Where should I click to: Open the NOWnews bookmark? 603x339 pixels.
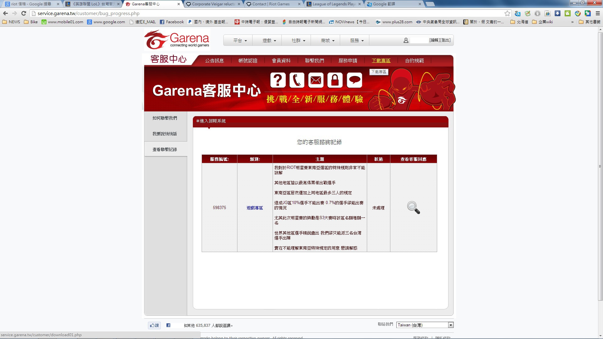(349, 22)
